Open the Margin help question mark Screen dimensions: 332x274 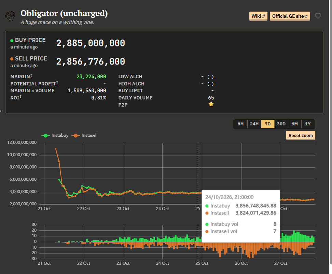(x=31, y=76)
